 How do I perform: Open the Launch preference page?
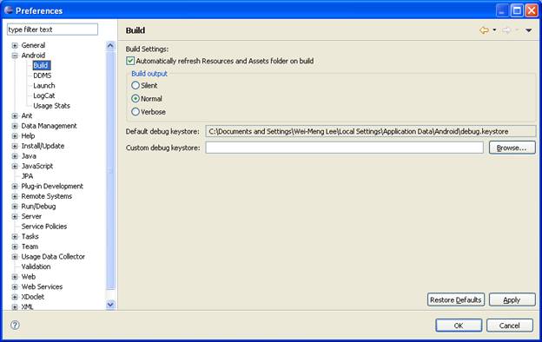point(44,85)
